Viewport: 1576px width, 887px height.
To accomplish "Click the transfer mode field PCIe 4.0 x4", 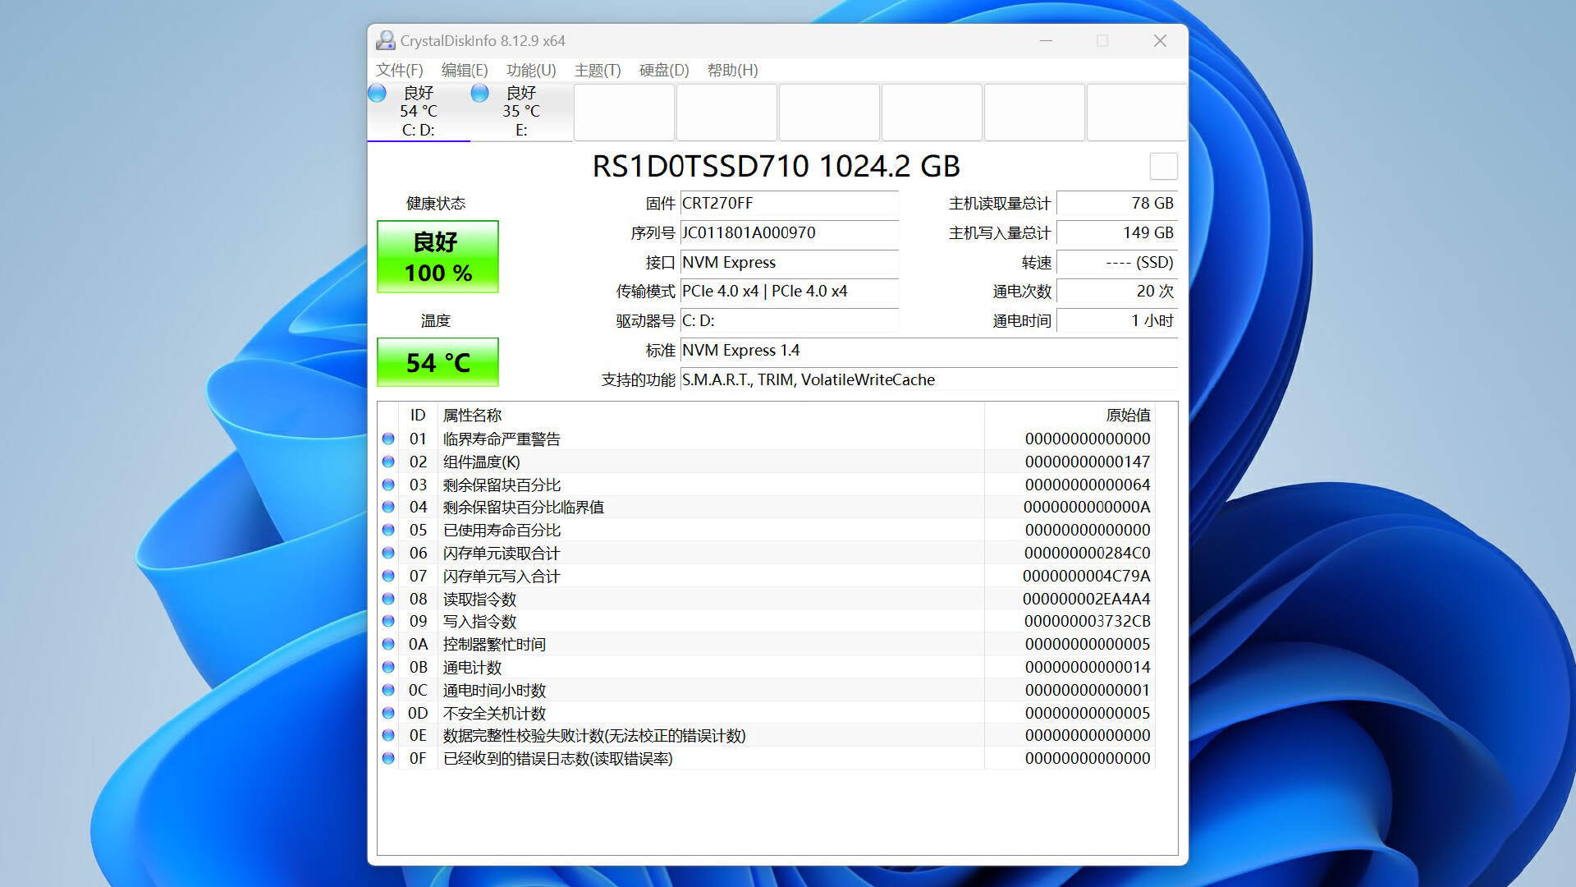I will [x=789, y=292].
